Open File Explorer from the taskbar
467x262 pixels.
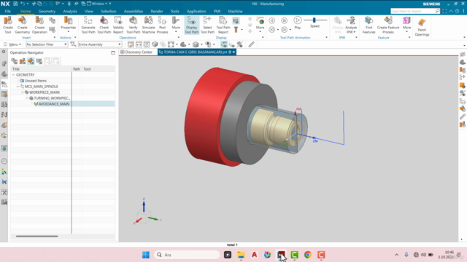pos(241,255)
